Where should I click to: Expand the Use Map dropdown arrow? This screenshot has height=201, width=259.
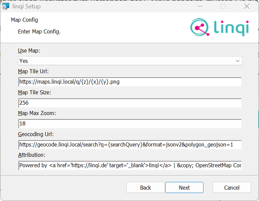pyautogui.click(x=238, y=61)
